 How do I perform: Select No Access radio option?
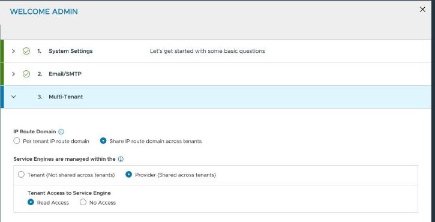coord(83,202)
